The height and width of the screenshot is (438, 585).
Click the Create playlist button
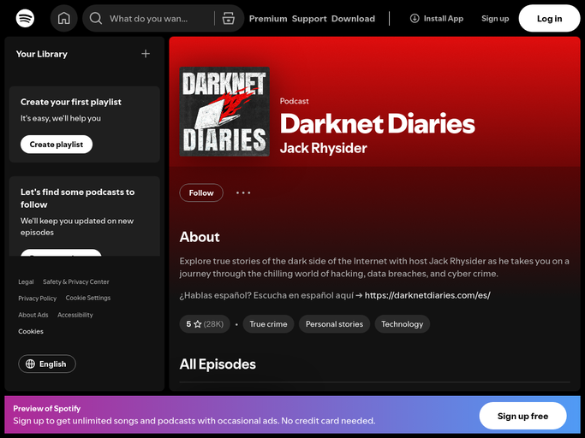tap(57, 145)
